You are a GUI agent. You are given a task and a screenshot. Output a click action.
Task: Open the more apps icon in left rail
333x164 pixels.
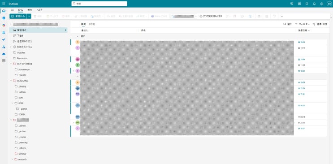click(4, 61)
